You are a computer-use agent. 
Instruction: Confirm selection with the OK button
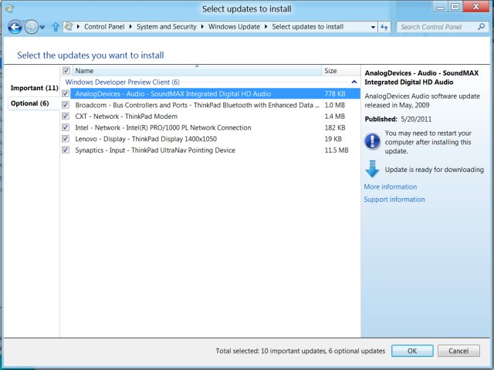[x=412, y=351]
